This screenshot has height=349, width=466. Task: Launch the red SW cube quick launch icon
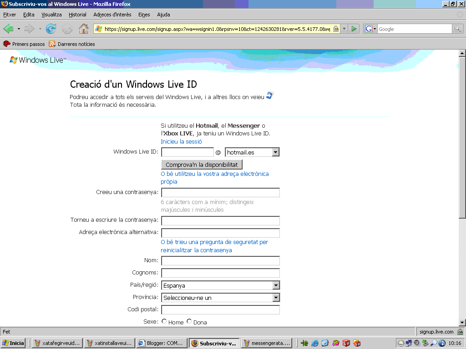[x=346, y=343]
